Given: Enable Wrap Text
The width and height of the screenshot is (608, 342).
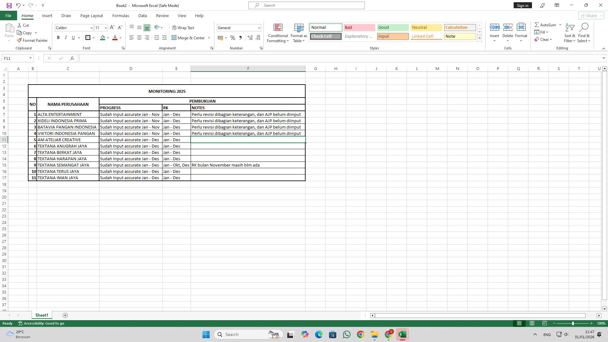Looking at the screenshot, I should [x=184, y=28].
